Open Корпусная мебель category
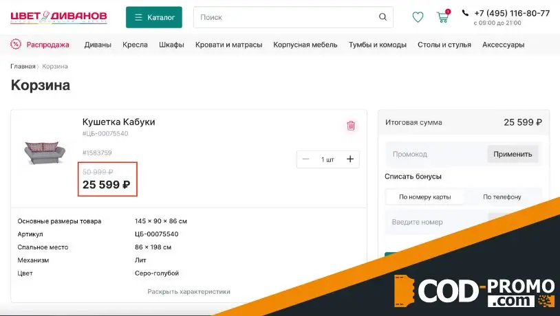This screenshot has width=560, height=316. pos(305,45)
